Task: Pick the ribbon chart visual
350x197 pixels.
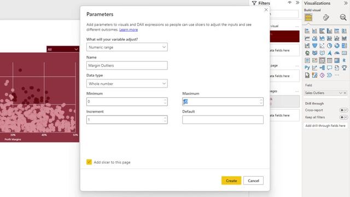Action: coord(344,38)
